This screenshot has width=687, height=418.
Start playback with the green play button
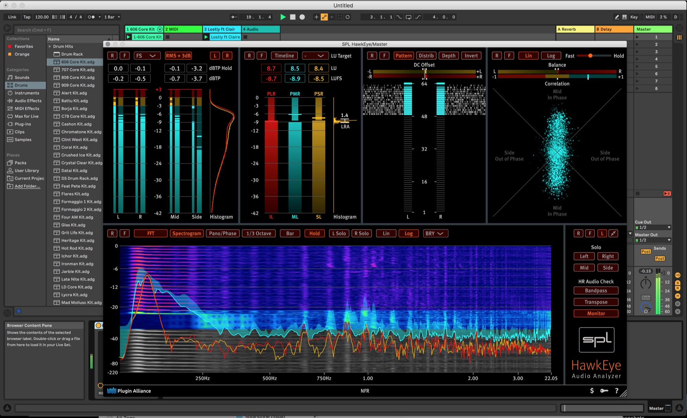point(283,17)
